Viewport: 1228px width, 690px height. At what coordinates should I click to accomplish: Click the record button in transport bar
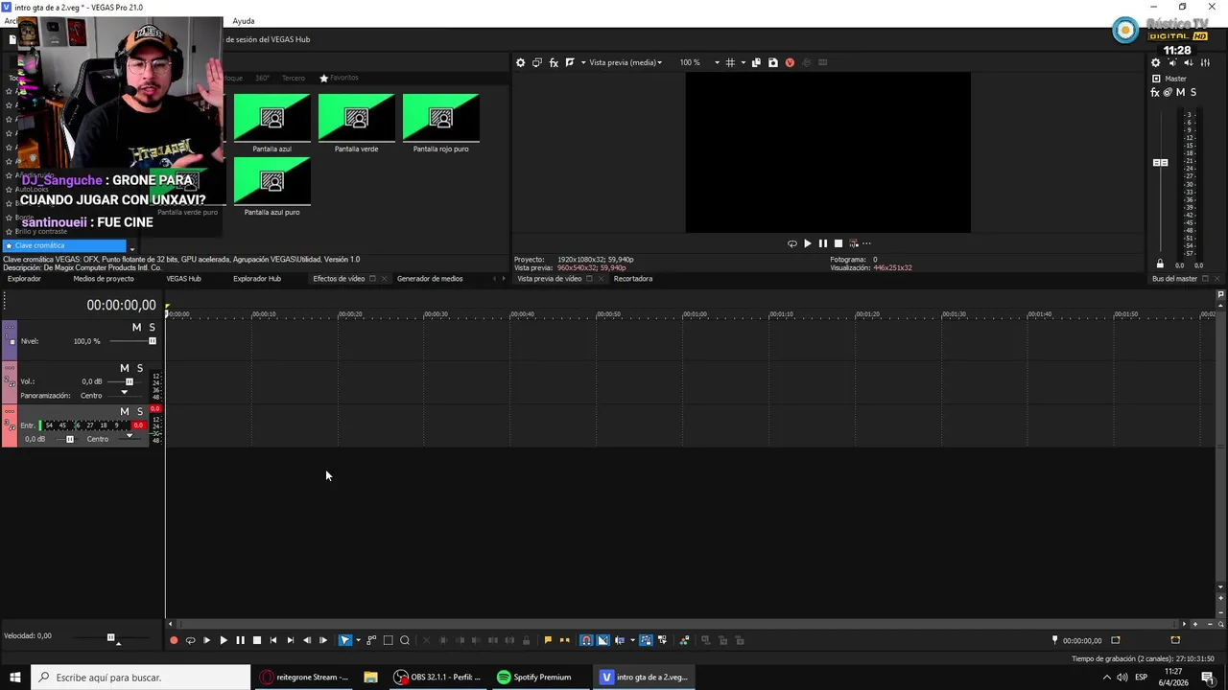[174, 640]
